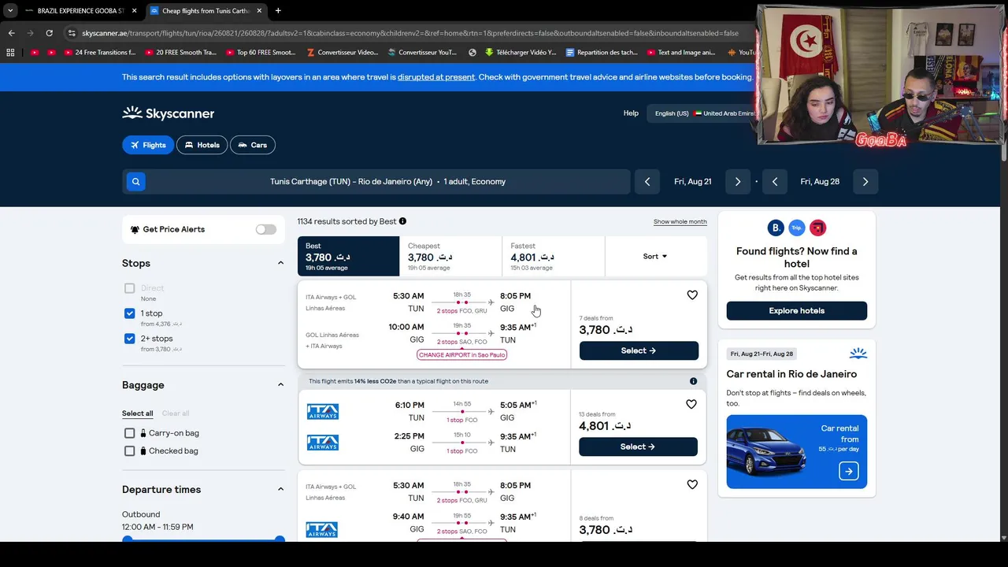Open the Top 60 FREE Smoot... bookmark

tap(261, 53)
